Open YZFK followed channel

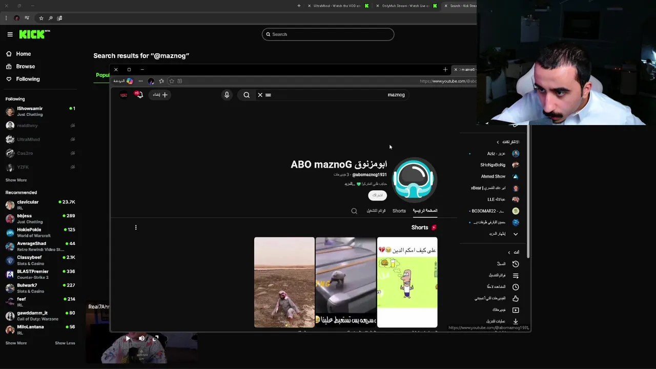click(x=40, y=167)
